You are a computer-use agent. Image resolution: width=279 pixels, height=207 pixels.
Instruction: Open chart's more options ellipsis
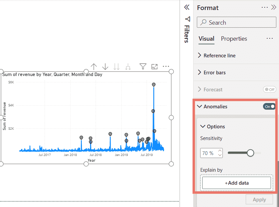pyautogui.click(x=166, y=66)
